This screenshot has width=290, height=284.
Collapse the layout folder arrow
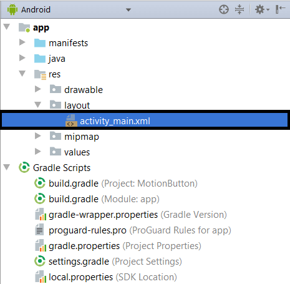(37, 104)
